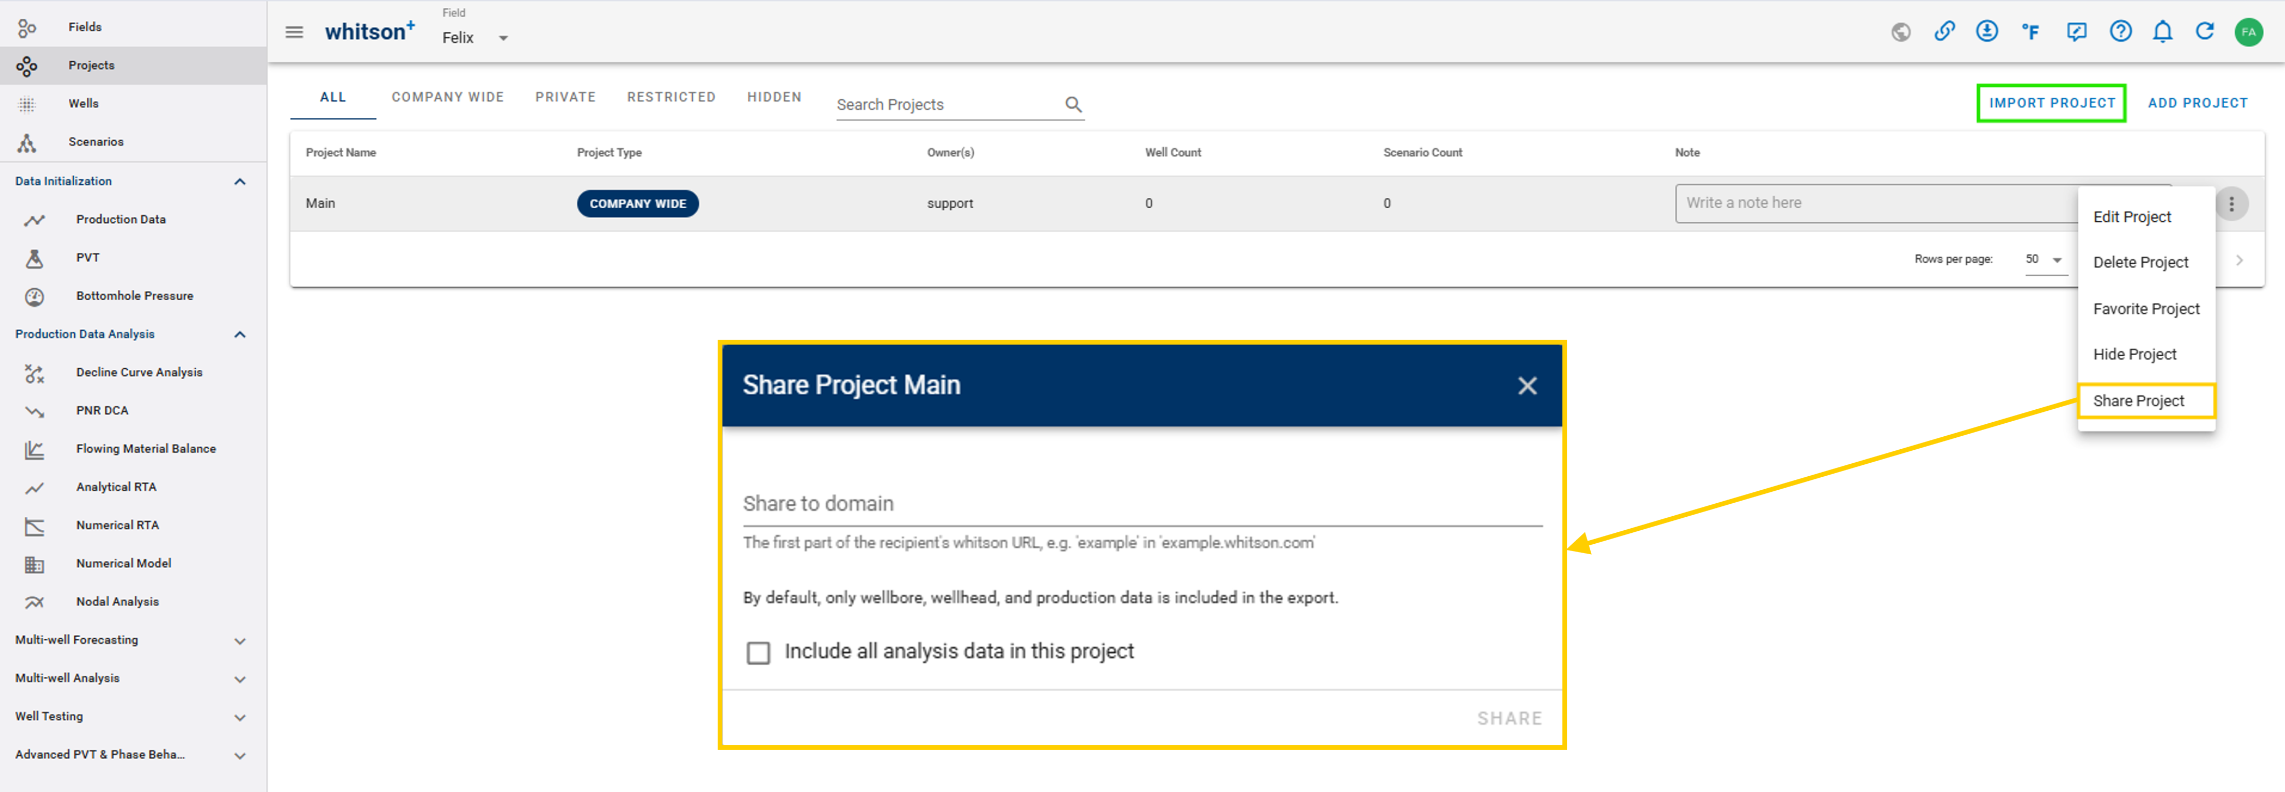Open the Fields section icon in sidebar
The image size is (2285, 792).
[28, 28]
